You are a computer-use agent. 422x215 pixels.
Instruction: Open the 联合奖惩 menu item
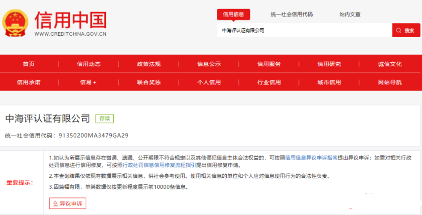coord(149,82)
